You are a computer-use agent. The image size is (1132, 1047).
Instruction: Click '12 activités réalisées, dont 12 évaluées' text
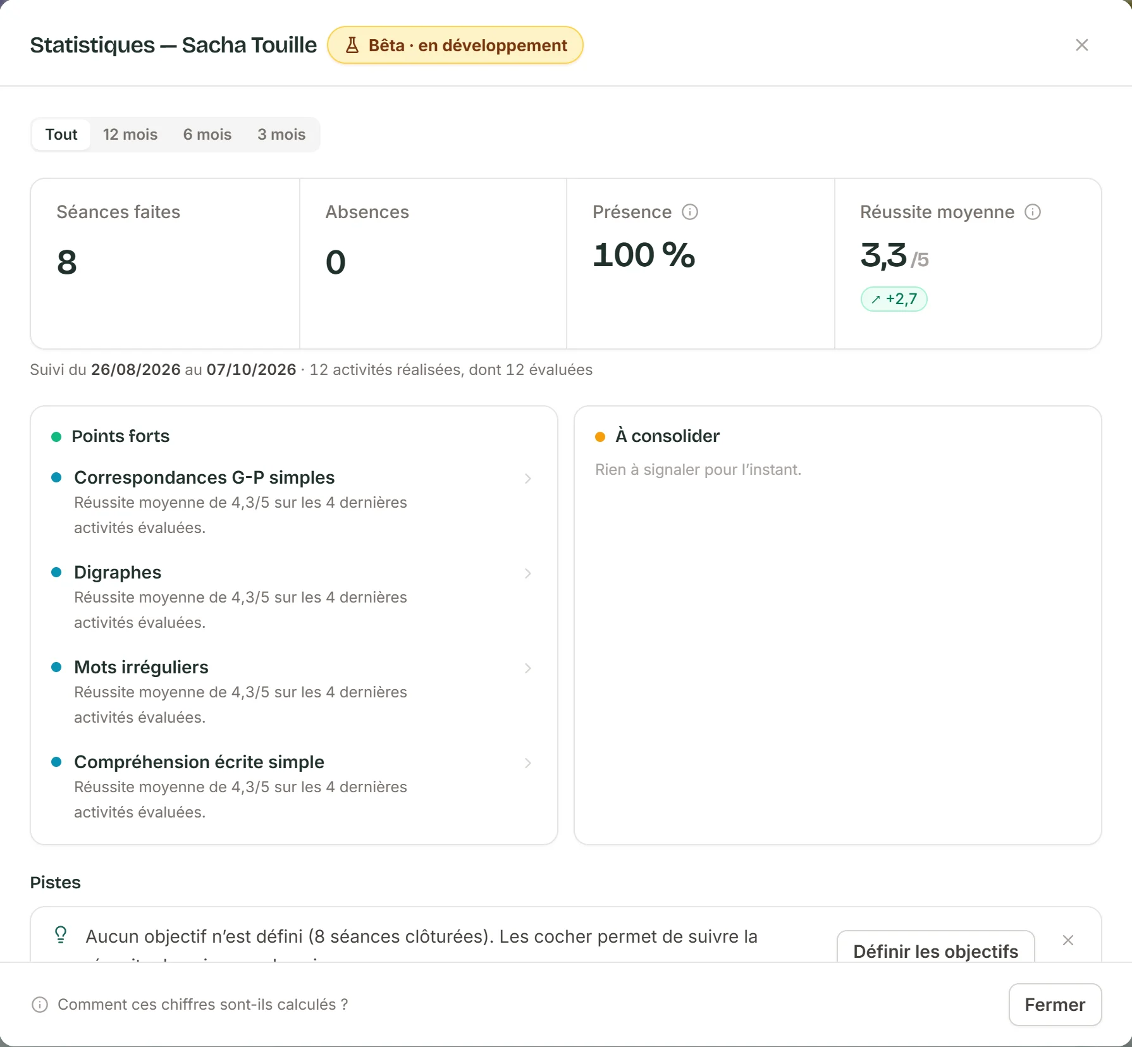[451, 370]
